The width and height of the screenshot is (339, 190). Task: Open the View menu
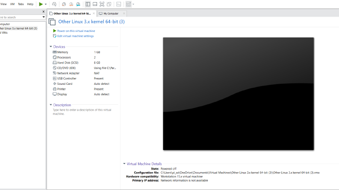[3, 4]
